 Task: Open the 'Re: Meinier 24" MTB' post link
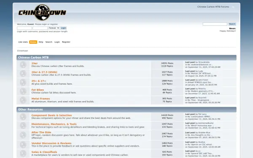[200, 73]
